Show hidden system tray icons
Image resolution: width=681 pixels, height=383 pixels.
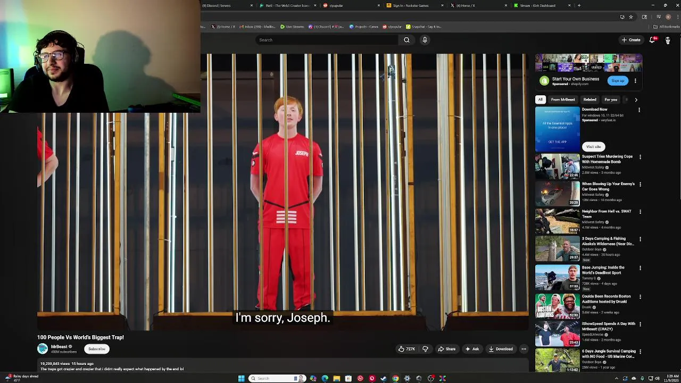click(617, 378)
